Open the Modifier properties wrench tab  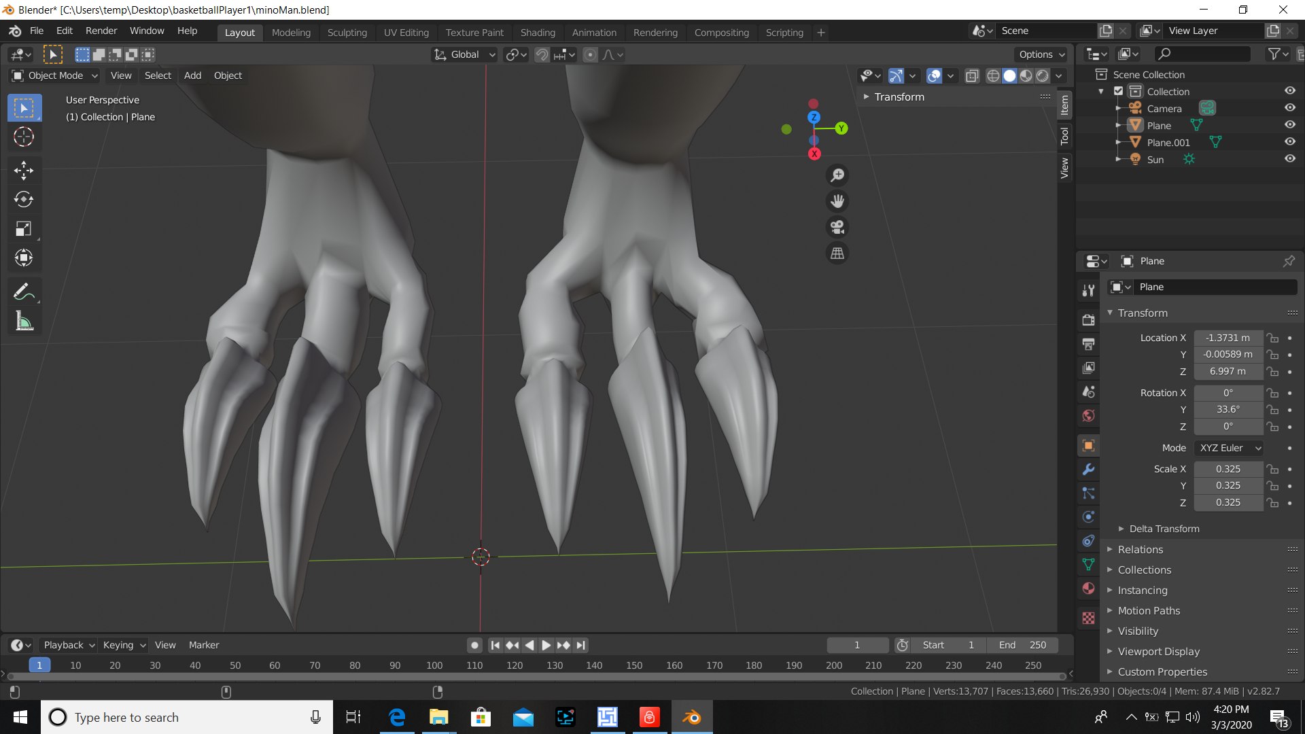[x=1088, y=470]
